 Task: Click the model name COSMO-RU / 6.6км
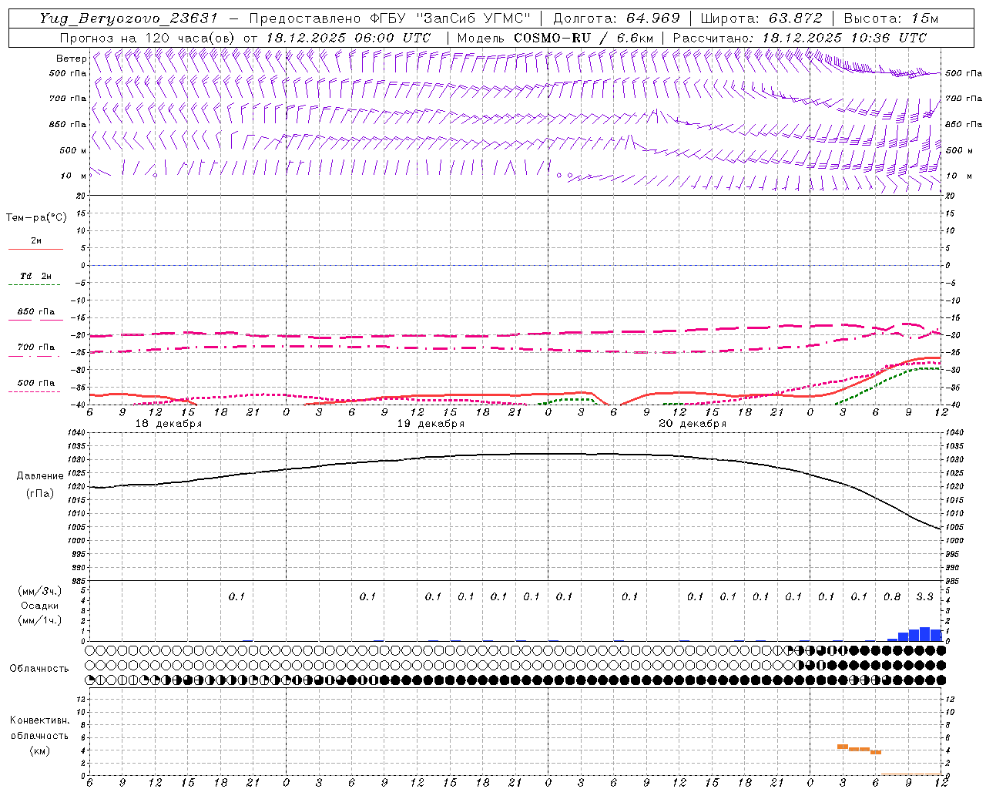[x=585, y=38]
